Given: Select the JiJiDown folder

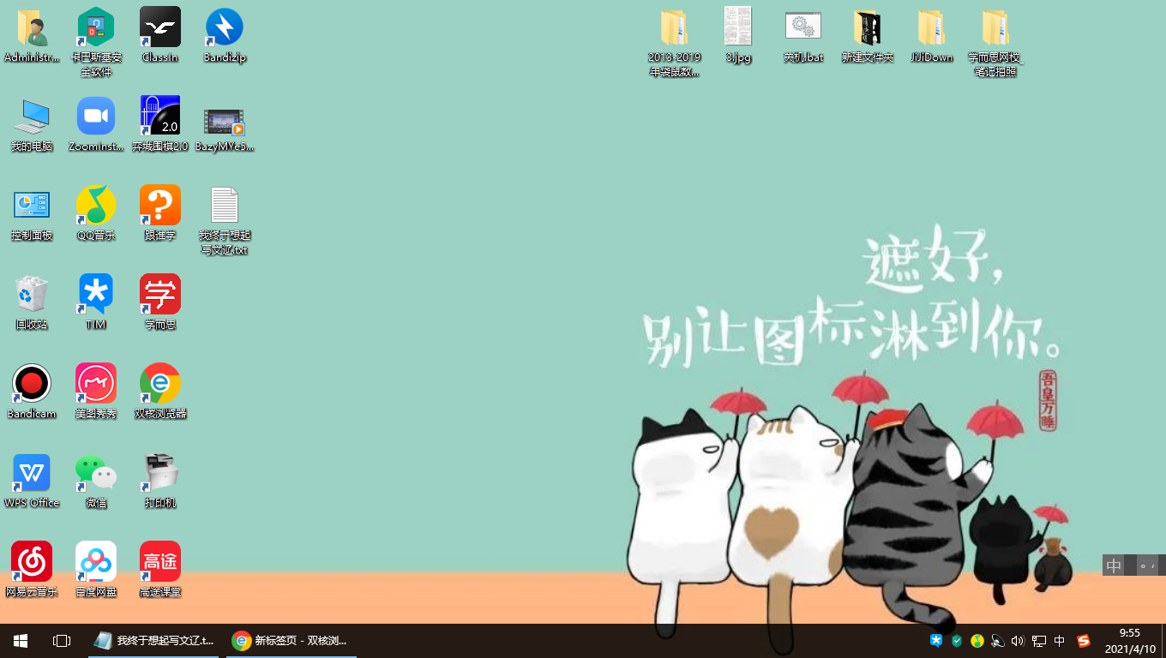Looking at the screenshot, I should pos(932,36).
